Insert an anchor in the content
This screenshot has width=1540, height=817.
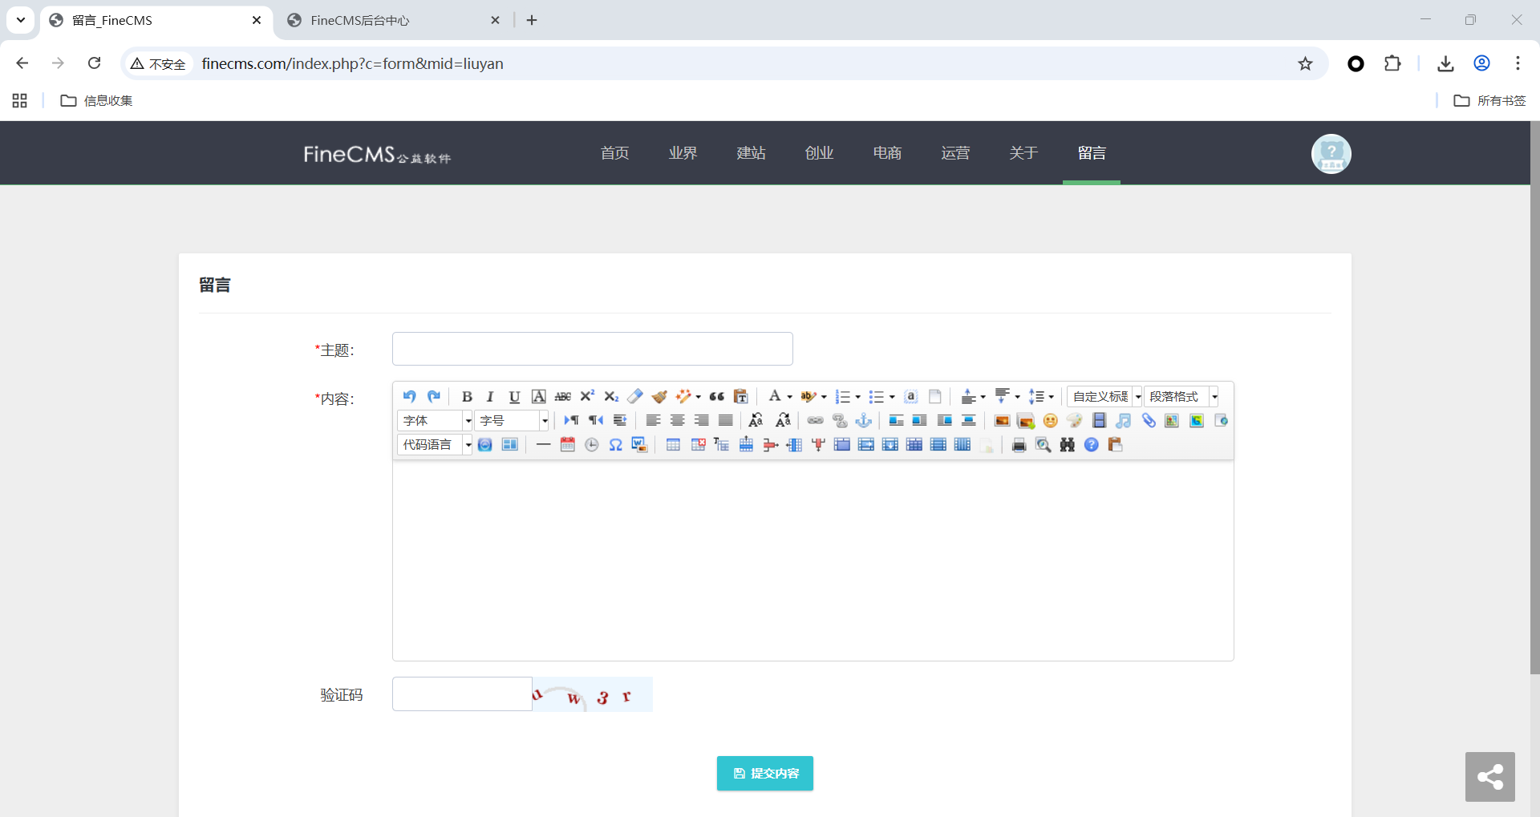(x=864, y=420)
